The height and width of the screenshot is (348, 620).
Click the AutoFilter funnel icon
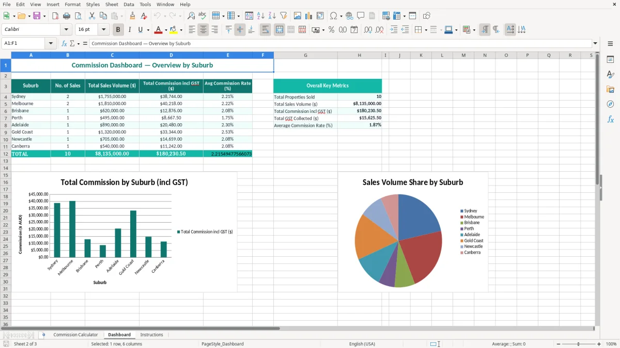(x=283, y=16)
